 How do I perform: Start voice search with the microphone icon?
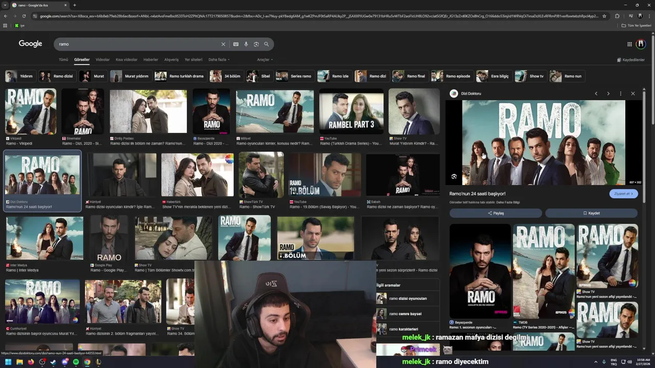246,44
